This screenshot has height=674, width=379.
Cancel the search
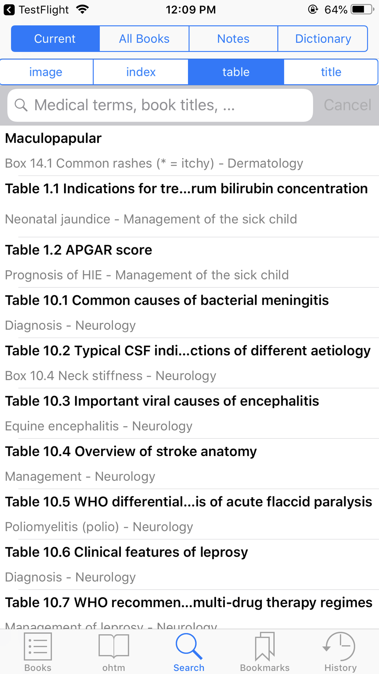tap(348, 105)
